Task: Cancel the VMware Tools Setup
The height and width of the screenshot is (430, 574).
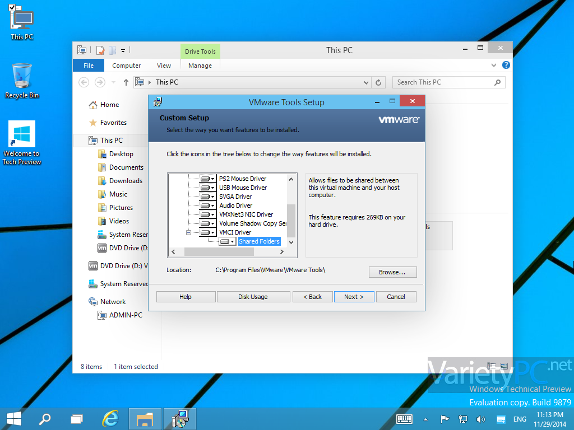Action: 396,297
